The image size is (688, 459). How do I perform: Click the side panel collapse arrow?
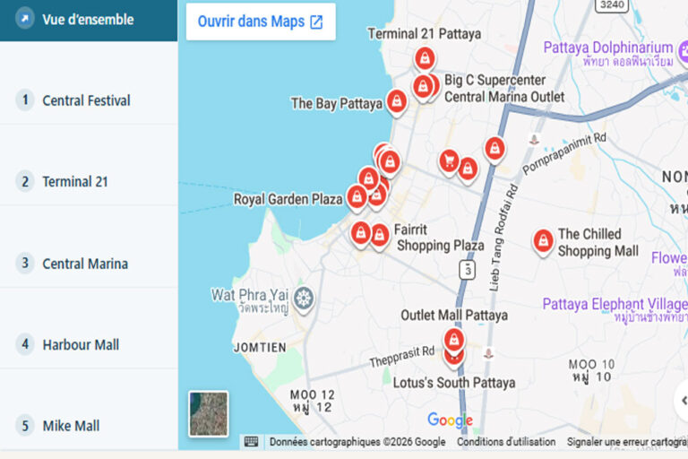683,401
